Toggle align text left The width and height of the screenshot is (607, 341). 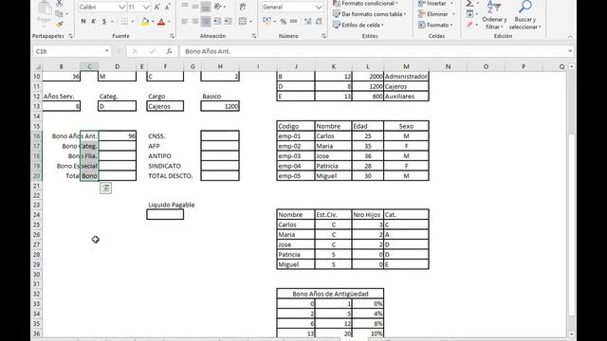pos(185,21)
